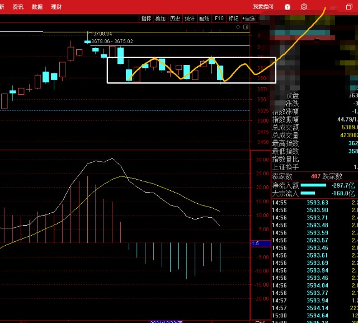The image size is (358, 323).
Task: Select the tick row priced 3593.61
Action: [315, 255]
